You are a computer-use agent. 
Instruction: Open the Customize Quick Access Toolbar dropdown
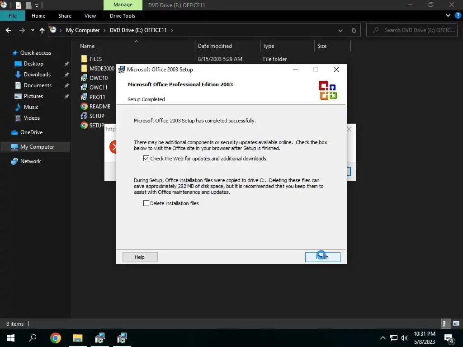(37, 5)
